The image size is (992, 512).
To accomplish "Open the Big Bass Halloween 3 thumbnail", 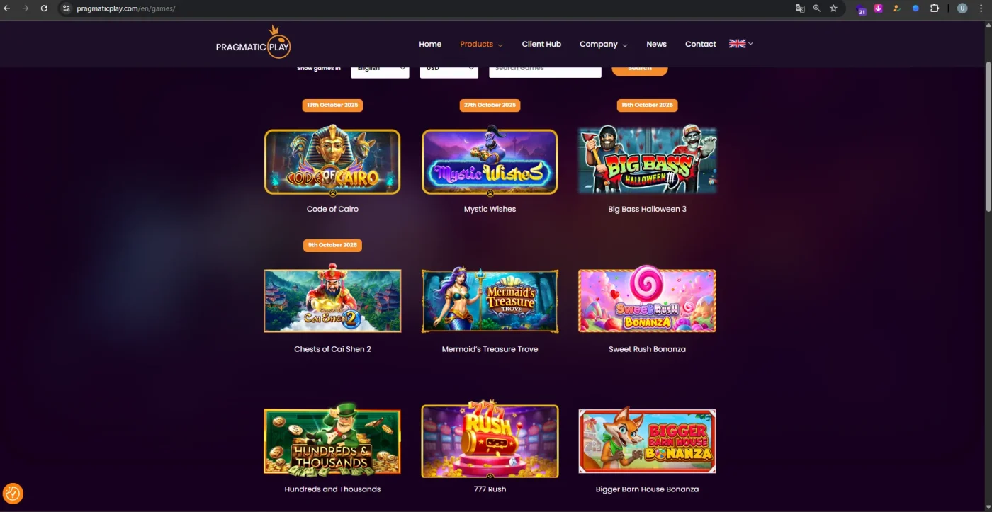I will click(x=647, y=161).
